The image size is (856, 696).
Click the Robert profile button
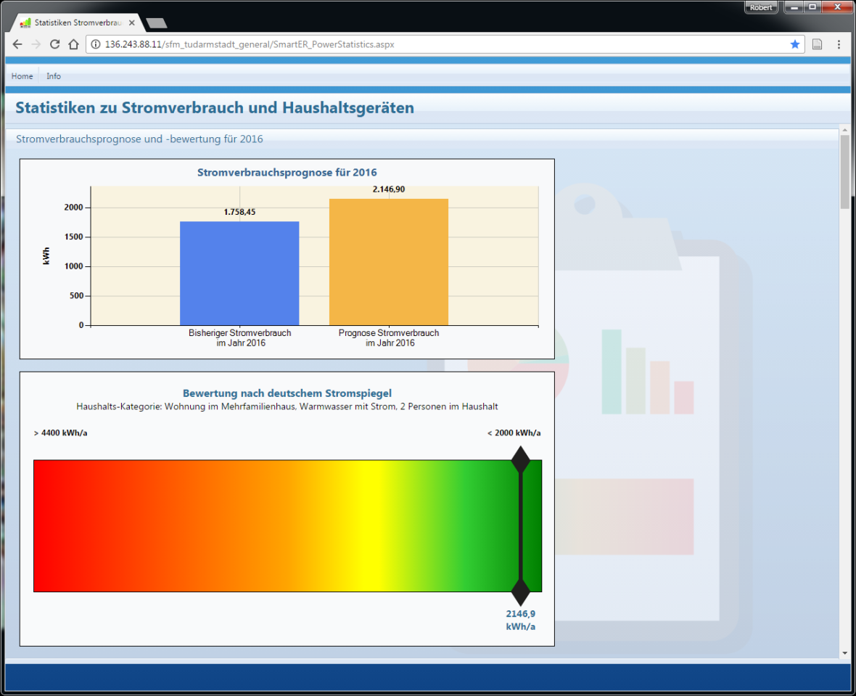click(761, 7)
